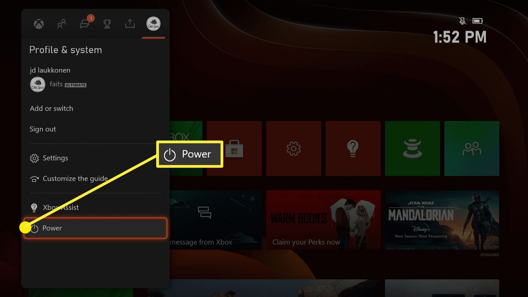Select Settings from Profile menu
The height and width of the screenshot is (297, 528).
[55, 158]
